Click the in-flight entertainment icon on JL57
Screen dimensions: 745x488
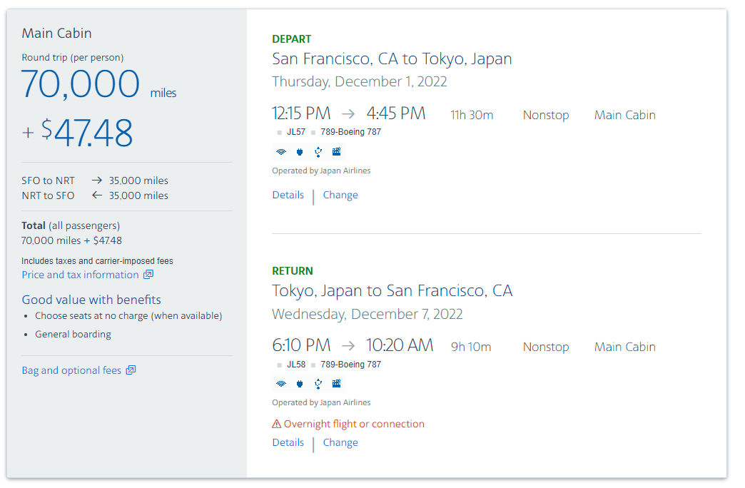coord(337,152)
